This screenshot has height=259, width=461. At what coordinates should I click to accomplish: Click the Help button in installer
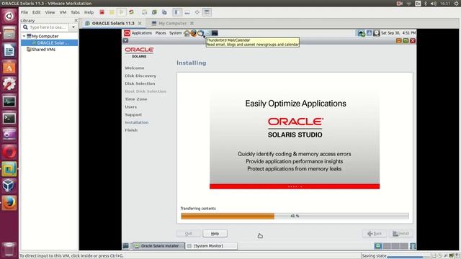pyautogui.click(x=215, y=233)
